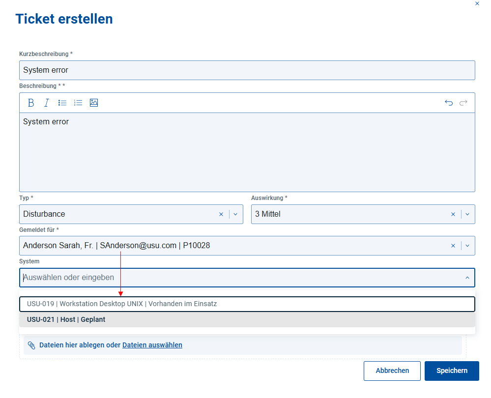This screenshot has width=491, height=398.
Task: Redo the last edit in description
Action: point(463,103)
